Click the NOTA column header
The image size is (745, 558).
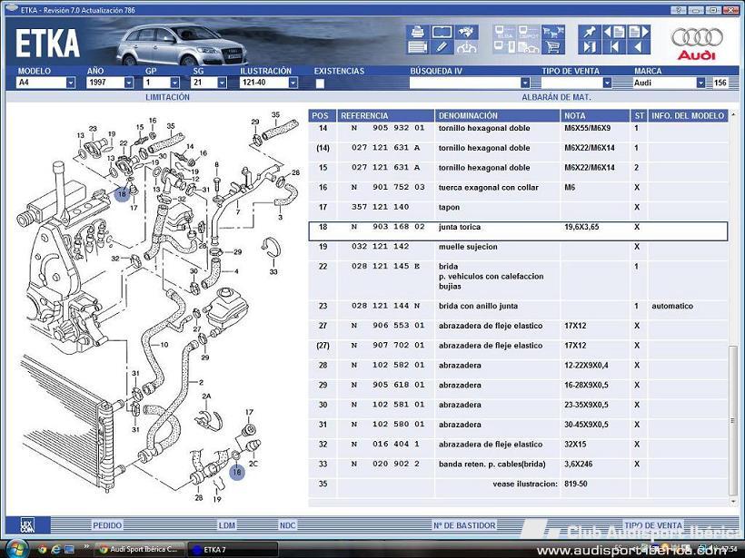(595, 116)
